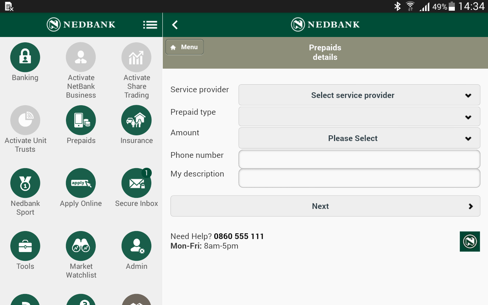Tap the Bluetooth status icon
This screenshot has height=305, width=488.
(398, 6)
